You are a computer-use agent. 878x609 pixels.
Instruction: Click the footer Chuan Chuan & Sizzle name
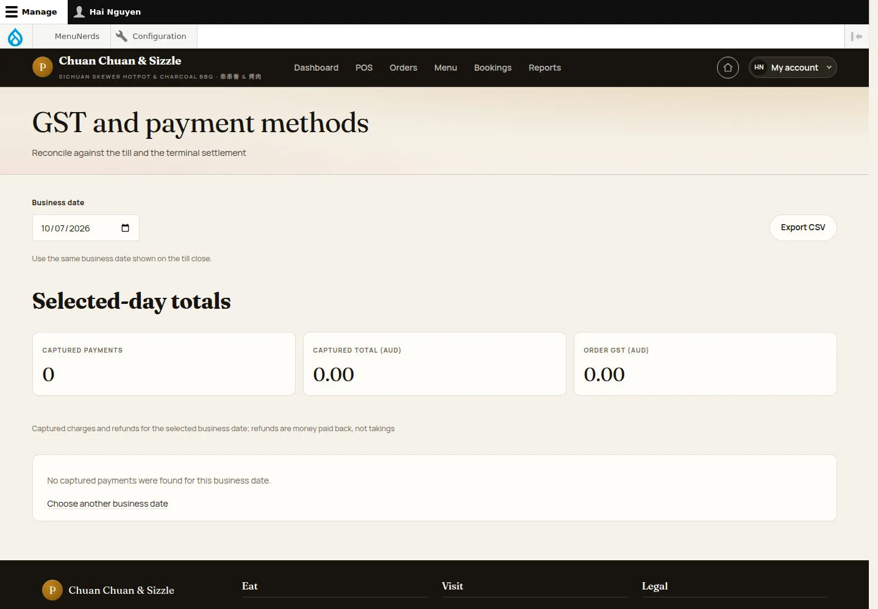coord(121,590)
